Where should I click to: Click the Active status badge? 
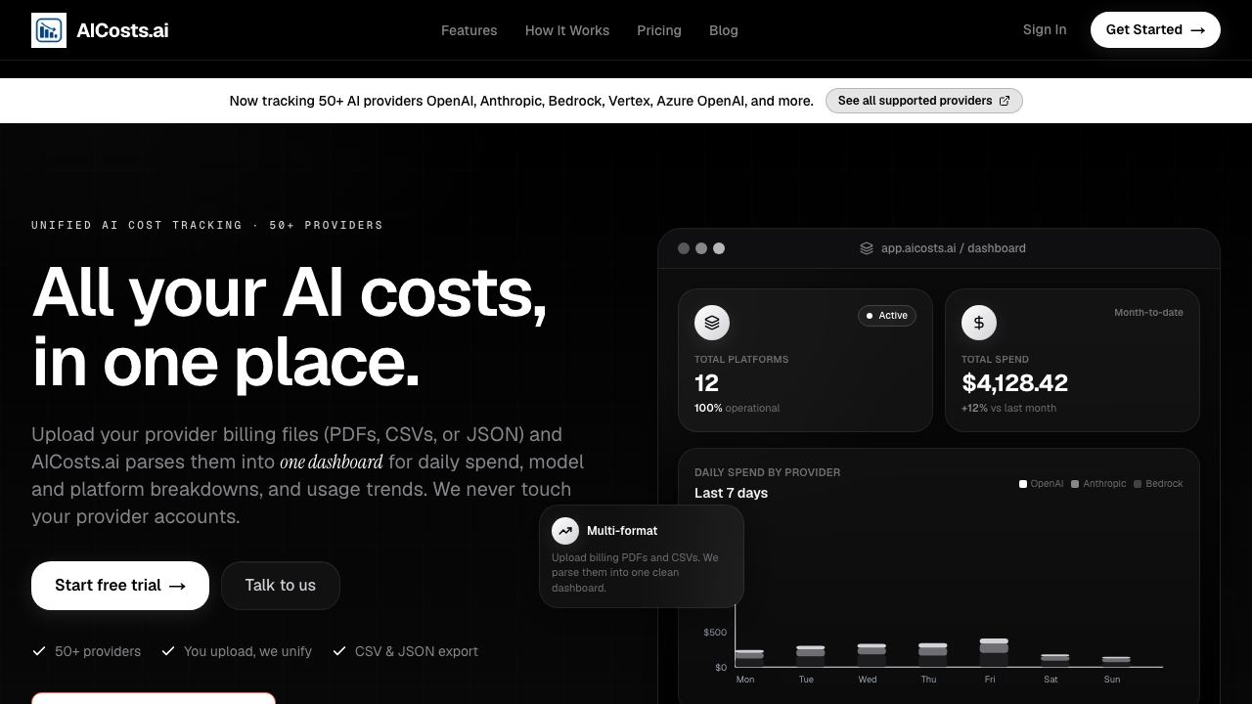[887, 316]
